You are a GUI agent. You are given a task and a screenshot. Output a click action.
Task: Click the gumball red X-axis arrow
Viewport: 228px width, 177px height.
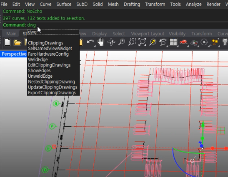pos(226,148)
